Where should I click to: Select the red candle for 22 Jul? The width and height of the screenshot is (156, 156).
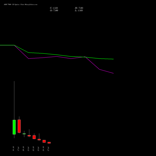[x=34, y=137]
